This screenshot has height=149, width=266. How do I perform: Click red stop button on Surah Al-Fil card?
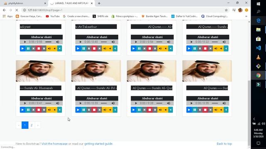[x=94, y=110]
